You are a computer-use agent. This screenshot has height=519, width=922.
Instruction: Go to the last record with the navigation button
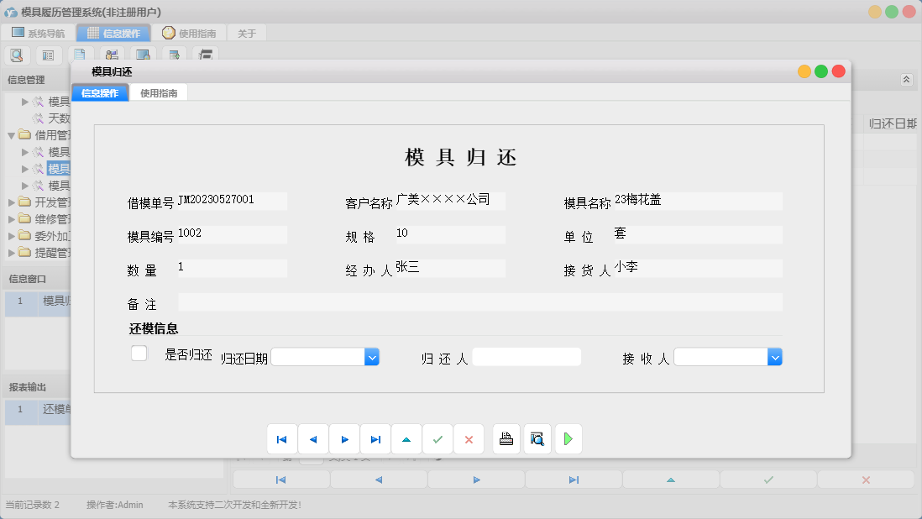coord(375,438)
